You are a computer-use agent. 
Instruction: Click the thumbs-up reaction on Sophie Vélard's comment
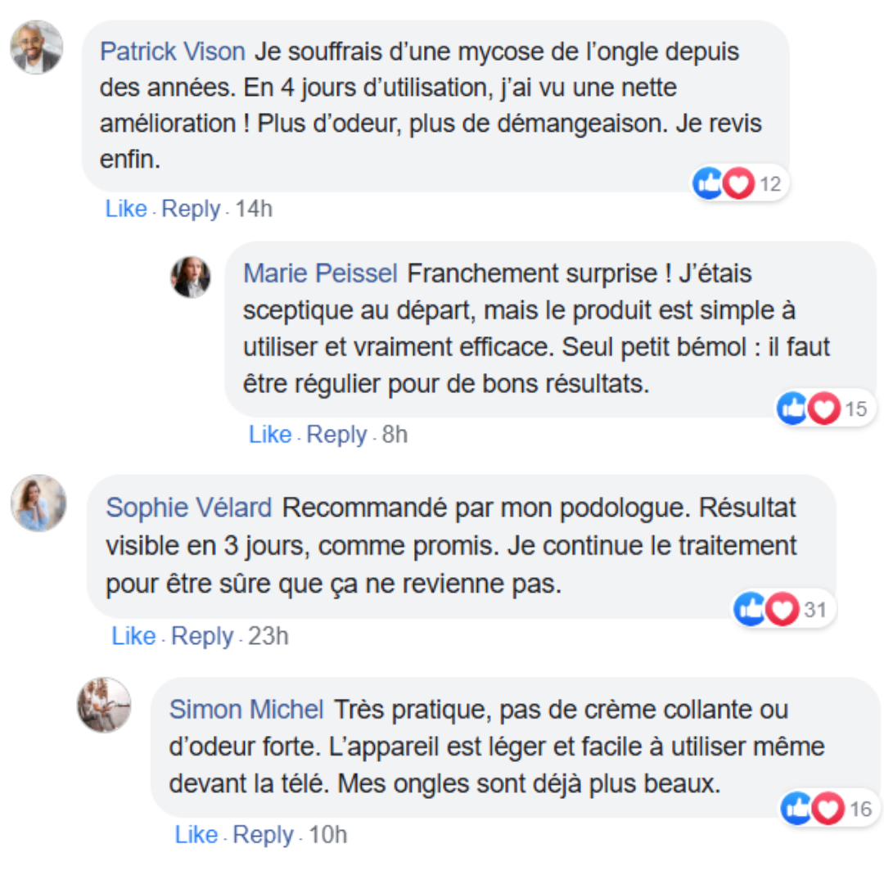[751, 609]
